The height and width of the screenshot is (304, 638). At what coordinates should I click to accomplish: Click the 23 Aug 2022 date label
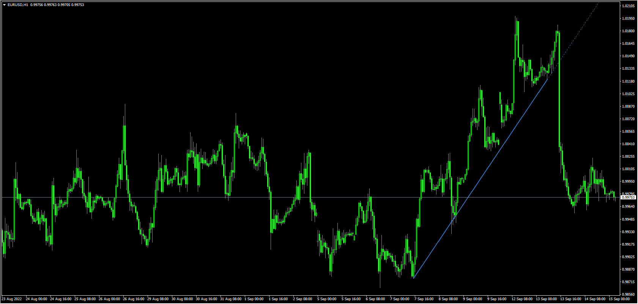pos(12,299)
